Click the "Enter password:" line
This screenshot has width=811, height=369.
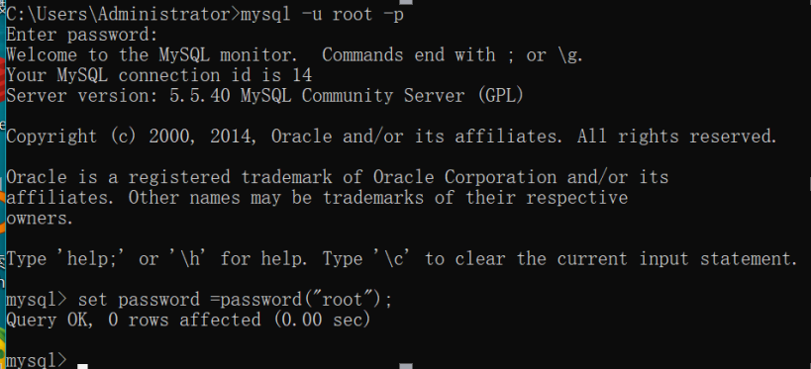click(82, 35)
